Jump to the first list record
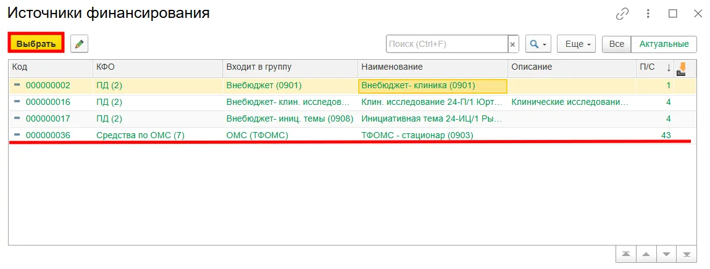The width and height of the screenshot is (710, 269). (626, 254)
